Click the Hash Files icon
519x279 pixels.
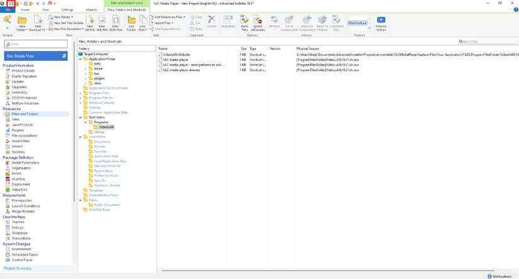[x=244, y=23]
